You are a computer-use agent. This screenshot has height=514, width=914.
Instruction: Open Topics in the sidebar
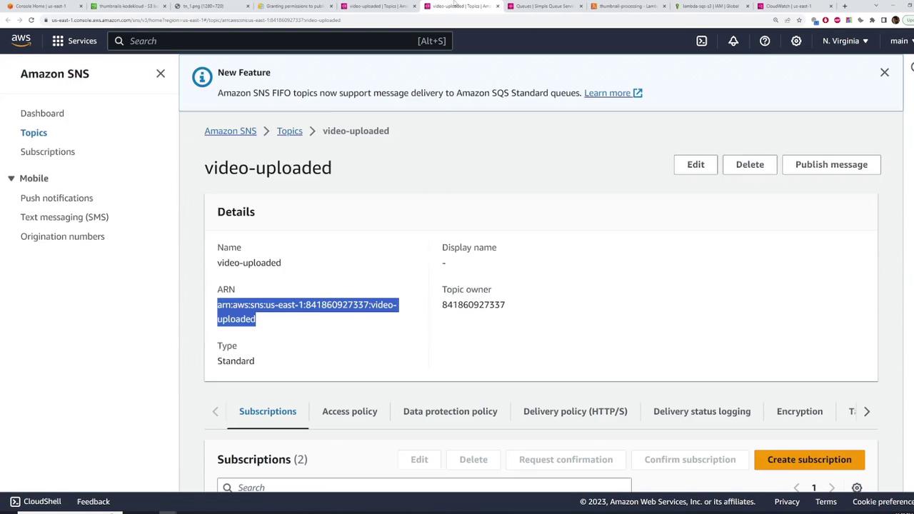point(34,133)
